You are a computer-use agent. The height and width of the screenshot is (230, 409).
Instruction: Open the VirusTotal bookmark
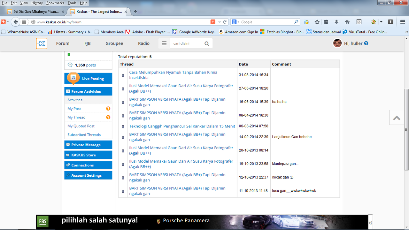(x=365, y=32)
